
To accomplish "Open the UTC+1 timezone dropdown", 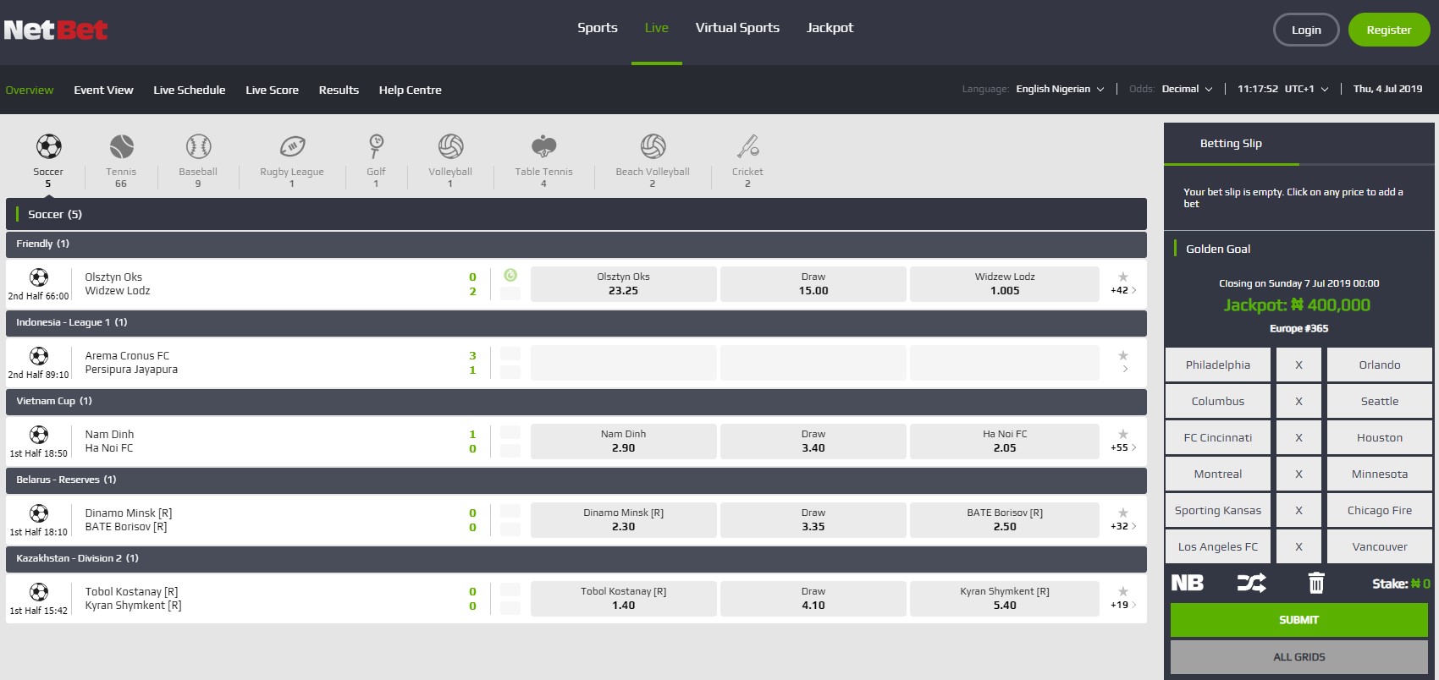I will 1306,89.
